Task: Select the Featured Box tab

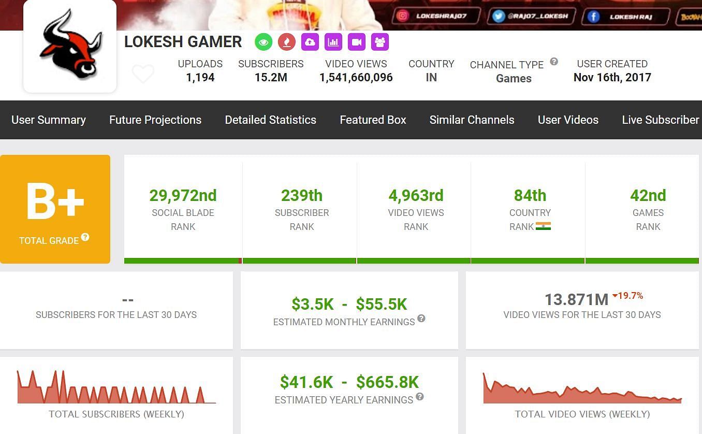Action: (373, 120)
